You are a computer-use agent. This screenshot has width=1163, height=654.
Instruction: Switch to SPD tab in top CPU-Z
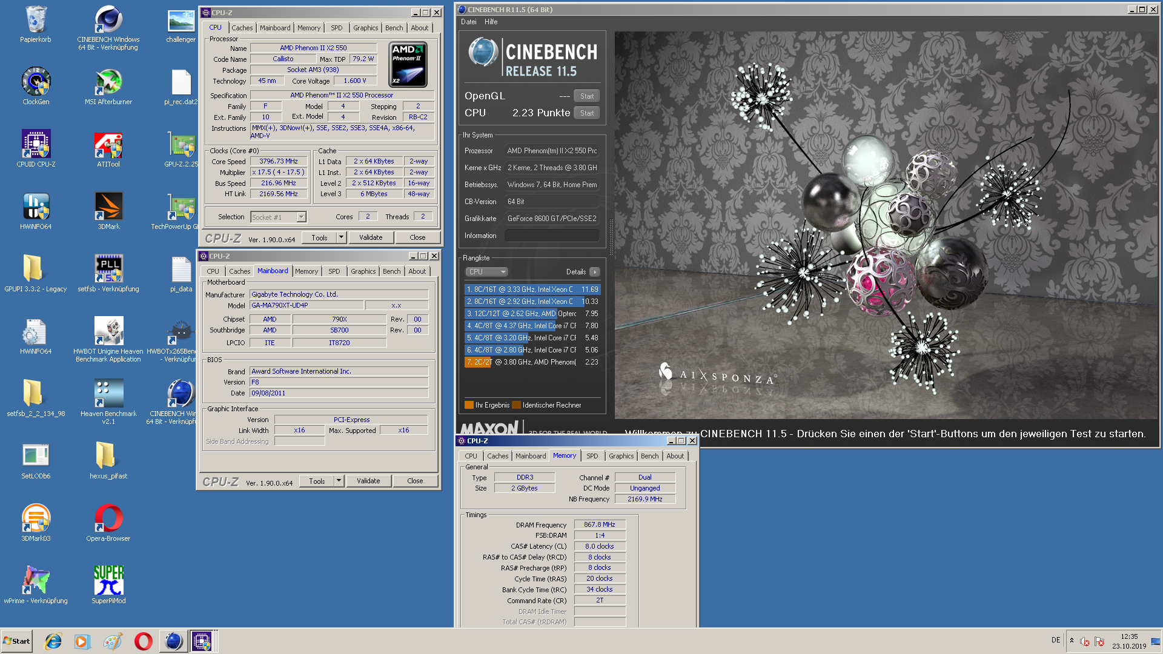(x=337, y=28)
